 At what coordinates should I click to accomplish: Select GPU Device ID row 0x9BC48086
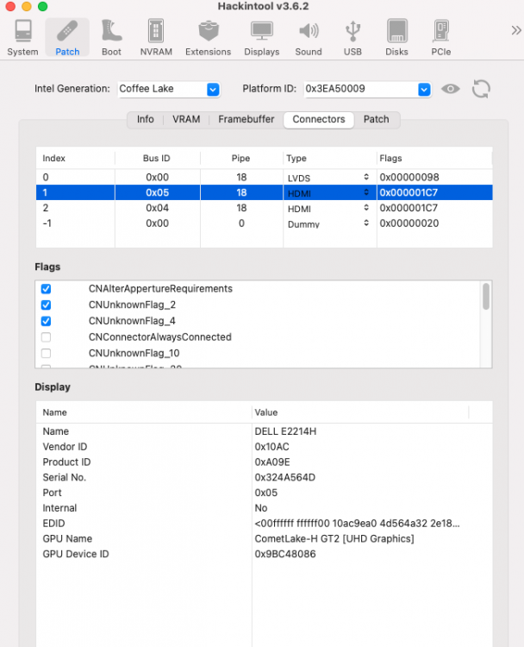click(x=264, y=554)
